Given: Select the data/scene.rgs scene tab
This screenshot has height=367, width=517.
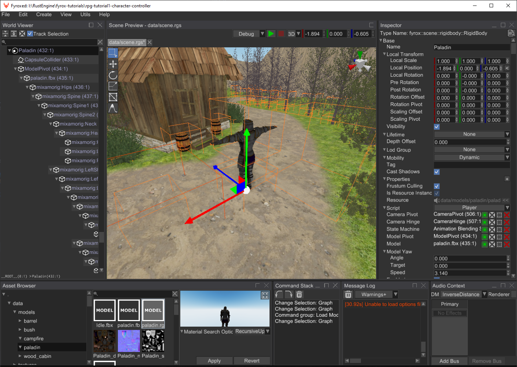Looking at the screenshot, I should tap(127, 43).
